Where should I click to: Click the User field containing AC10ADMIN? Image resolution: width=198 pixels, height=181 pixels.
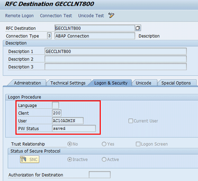pyautogui.click(x=68, y=121)
